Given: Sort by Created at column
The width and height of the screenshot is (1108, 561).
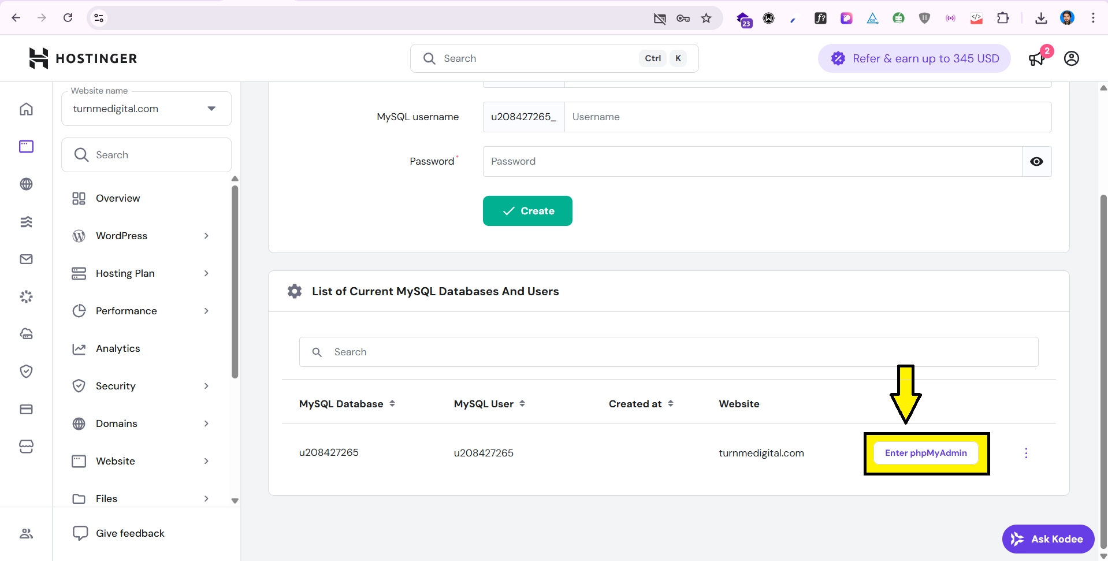Looking at the screenshot, I should pyautogui.click(x=671, y=404).
